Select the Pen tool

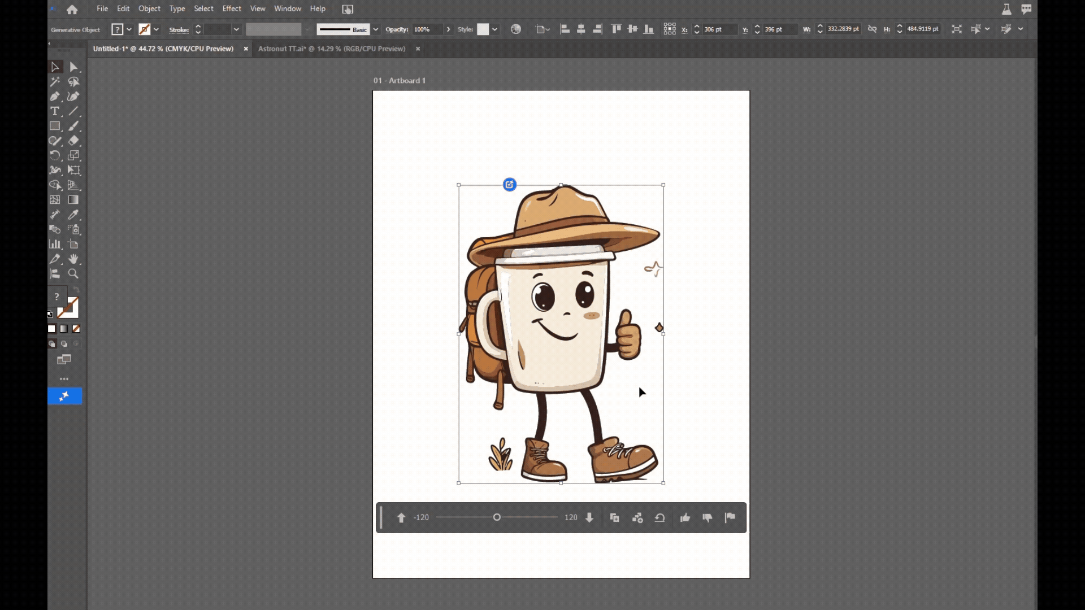tap(55, 97)
